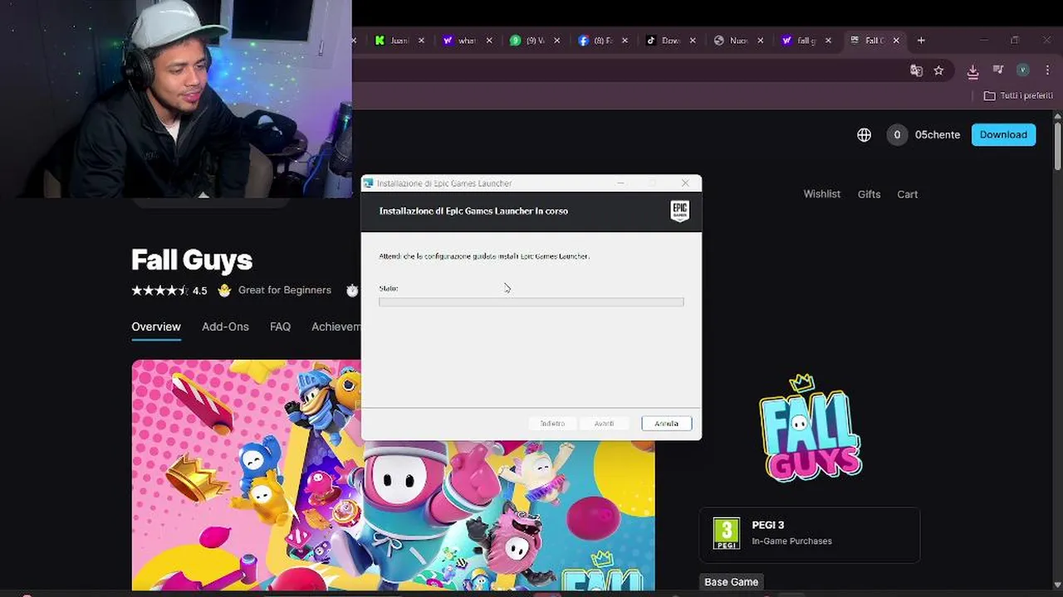Open the Wishlist link
The image size is (1063, 597).
pos(822,194)
